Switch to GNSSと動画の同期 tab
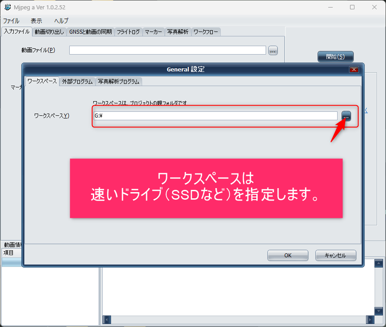 coord(91,32)
